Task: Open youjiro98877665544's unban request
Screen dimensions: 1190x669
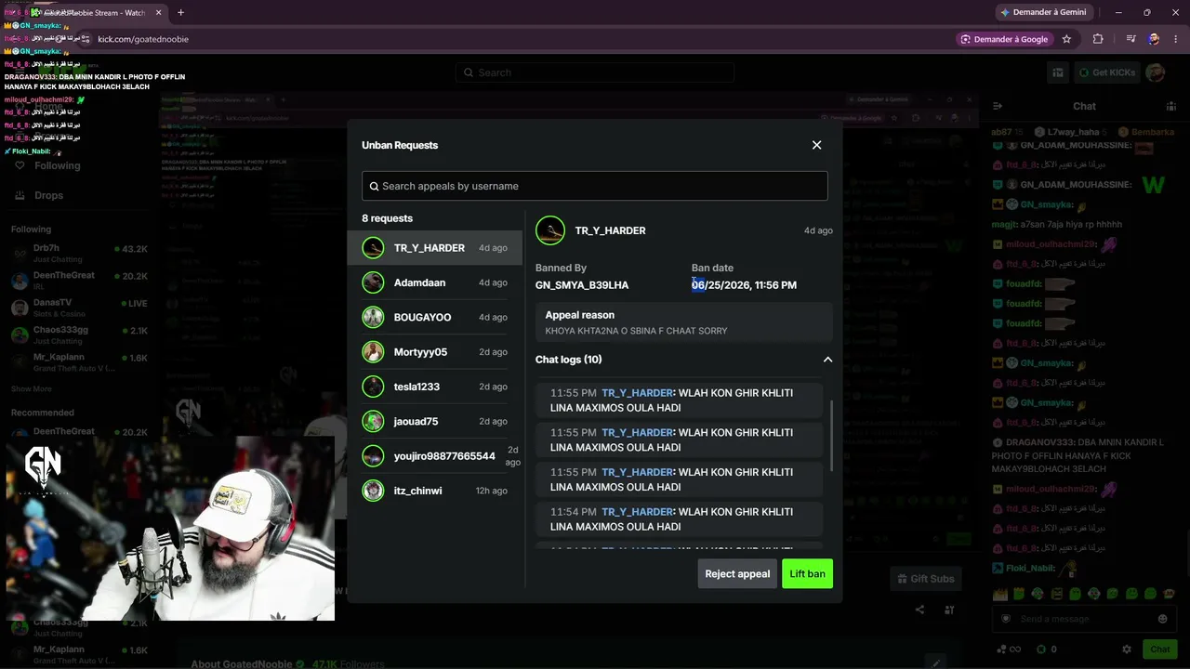Action: [x=435, y=456]
